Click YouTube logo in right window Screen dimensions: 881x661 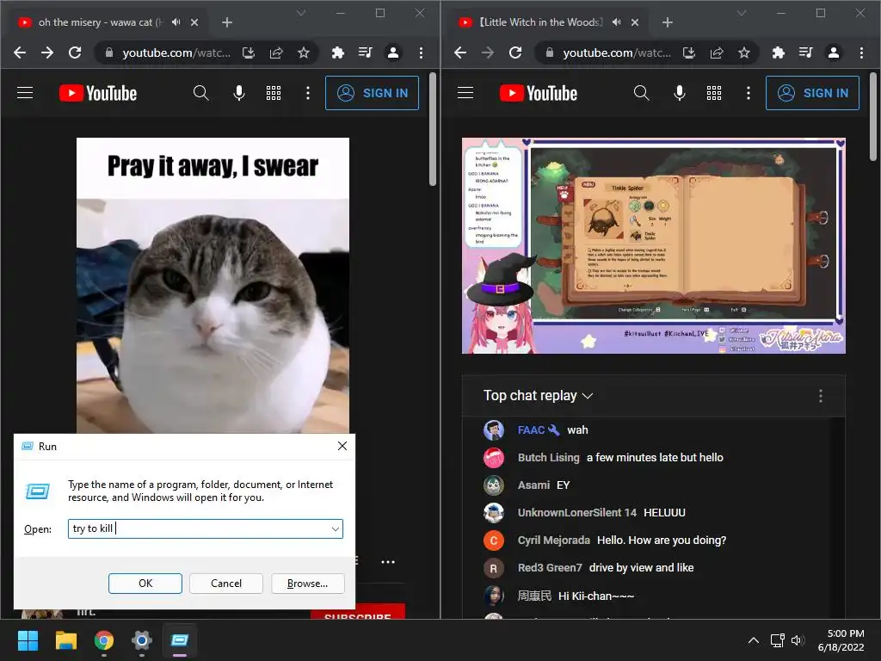539,93
